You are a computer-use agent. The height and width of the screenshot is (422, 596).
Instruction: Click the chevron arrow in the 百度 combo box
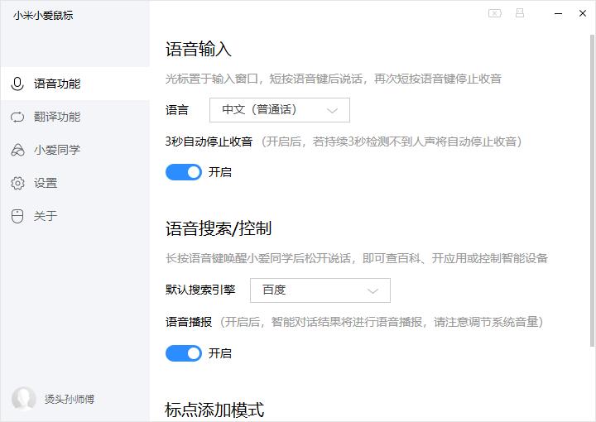(x=372, y=291)
